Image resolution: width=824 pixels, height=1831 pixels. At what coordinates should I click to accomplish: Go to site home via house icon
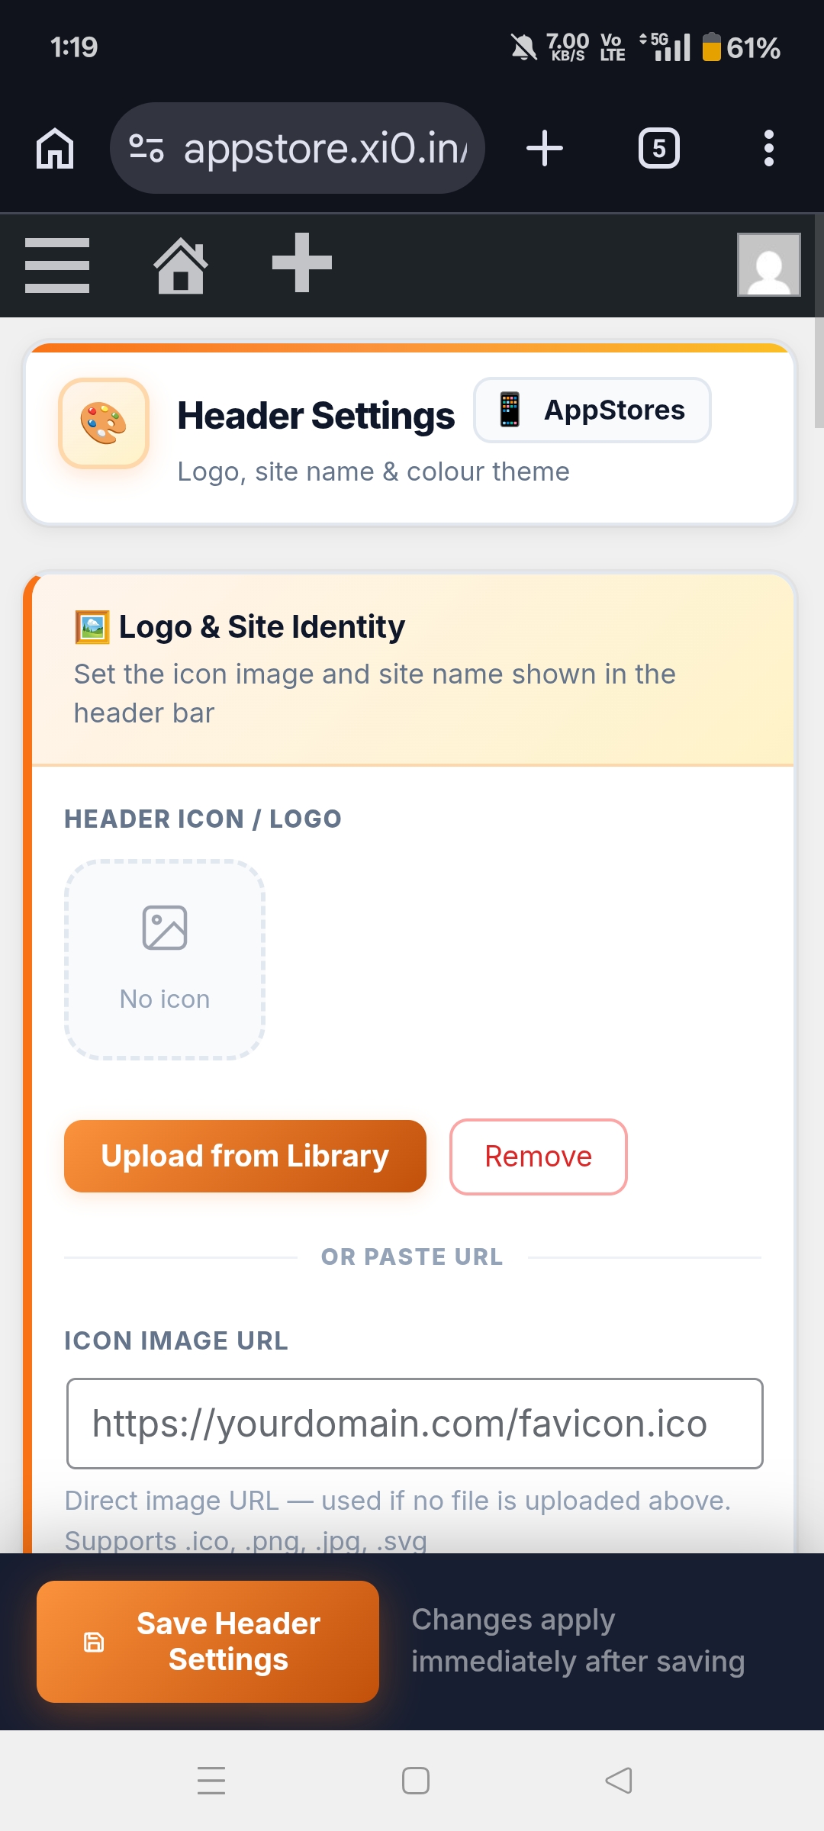(x=181, y=265)
